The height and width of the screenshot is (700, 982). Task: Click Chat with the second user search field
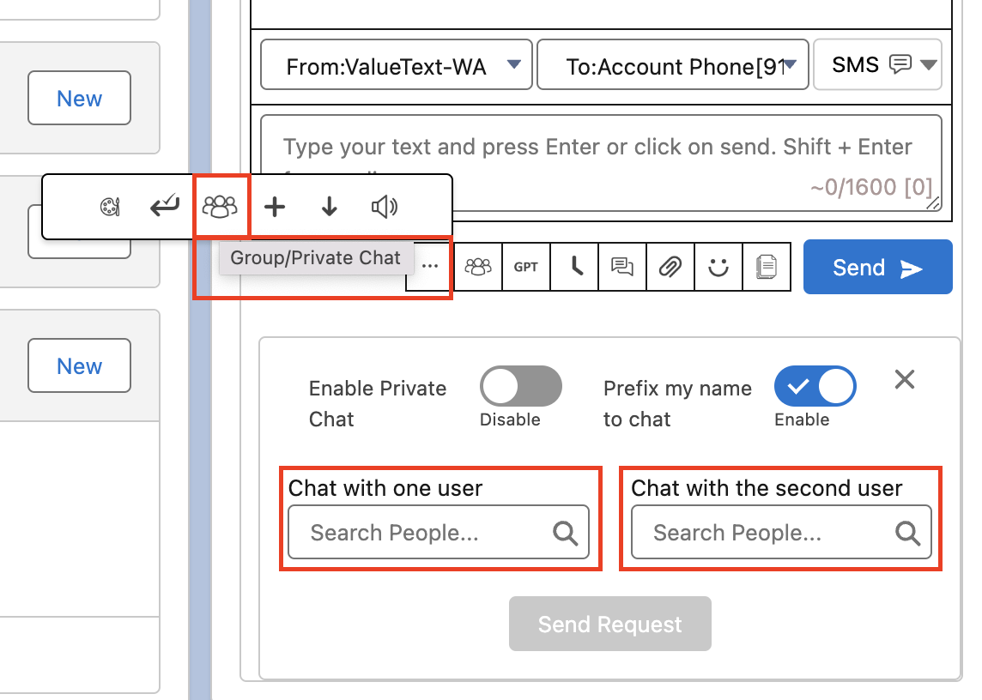782,532
